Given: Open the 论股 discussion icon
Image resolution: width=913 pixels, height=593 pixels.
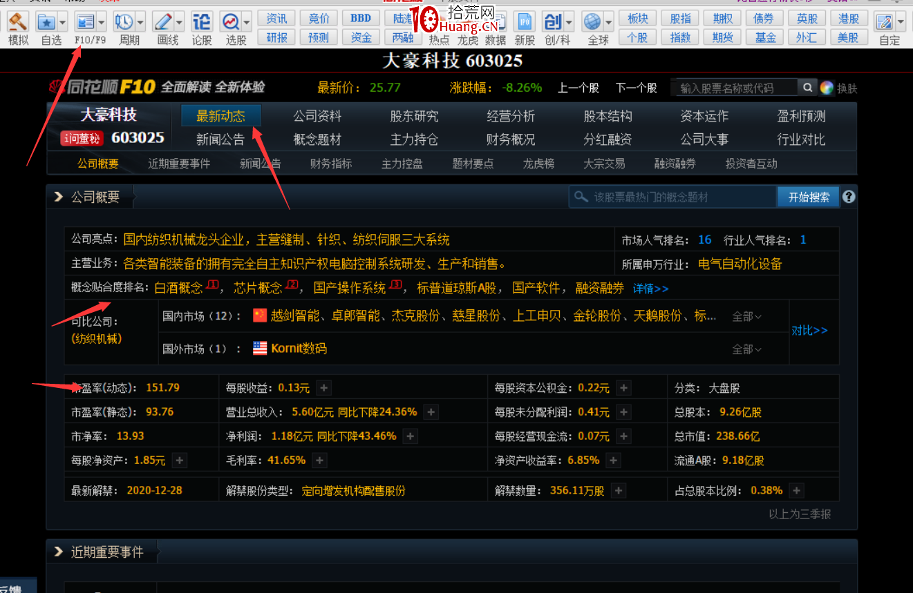Looking at the screenshot, I should (x=201, y=21).
